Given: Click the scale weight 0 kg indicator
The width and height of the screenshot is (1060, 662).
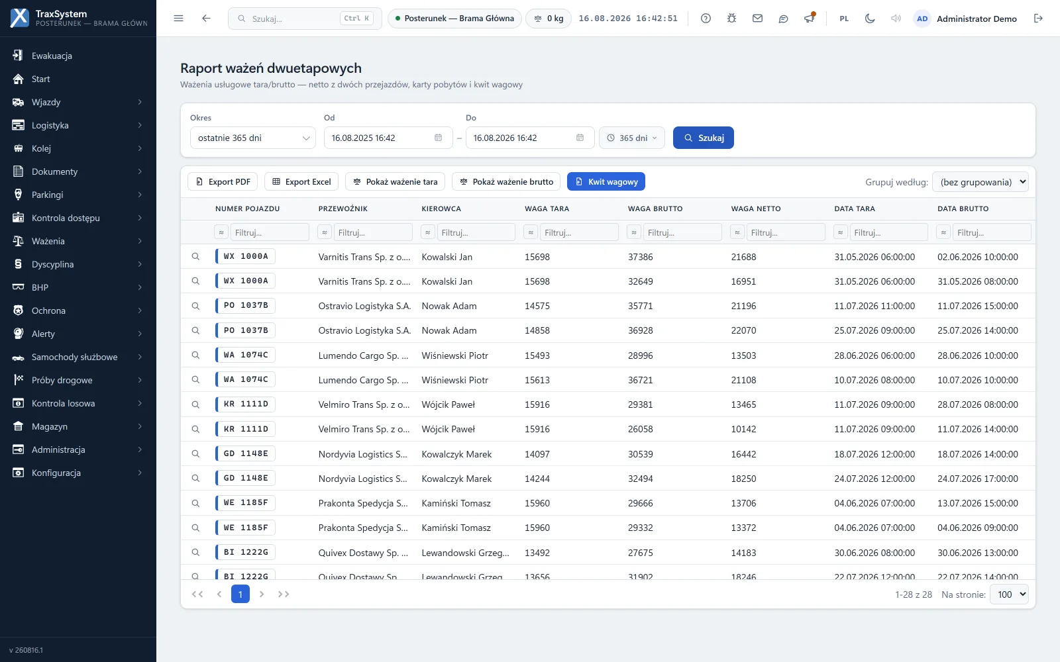Looking at the screenshot, I should tap(549, 19).
